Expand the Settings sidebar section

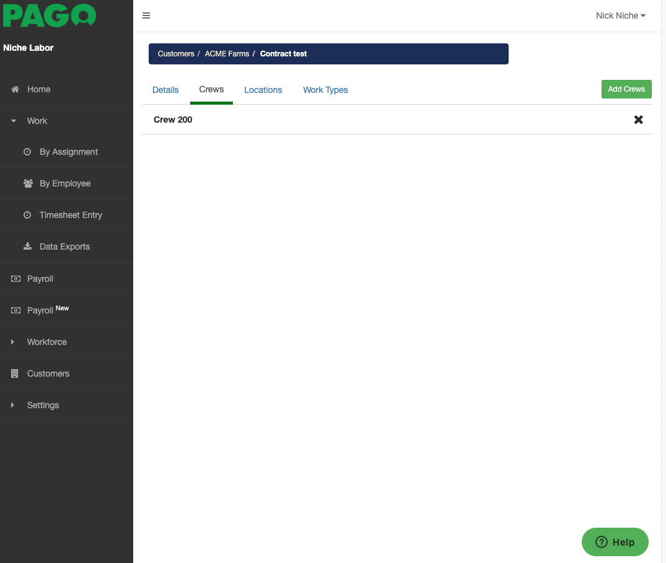[x=12, y=405]
